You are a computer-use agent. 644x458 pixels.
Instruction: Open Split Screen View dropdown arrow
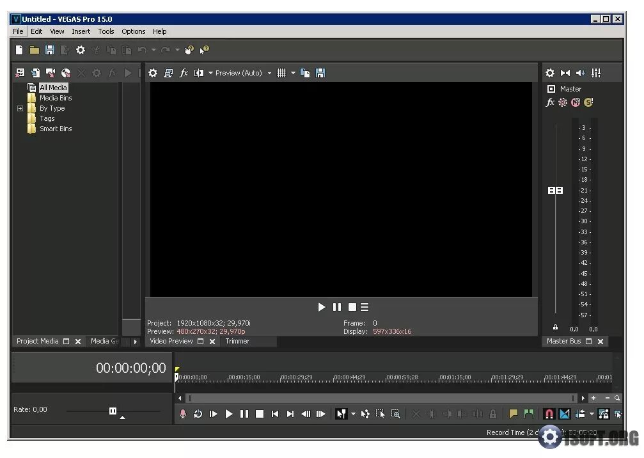(x=210, y=73)
